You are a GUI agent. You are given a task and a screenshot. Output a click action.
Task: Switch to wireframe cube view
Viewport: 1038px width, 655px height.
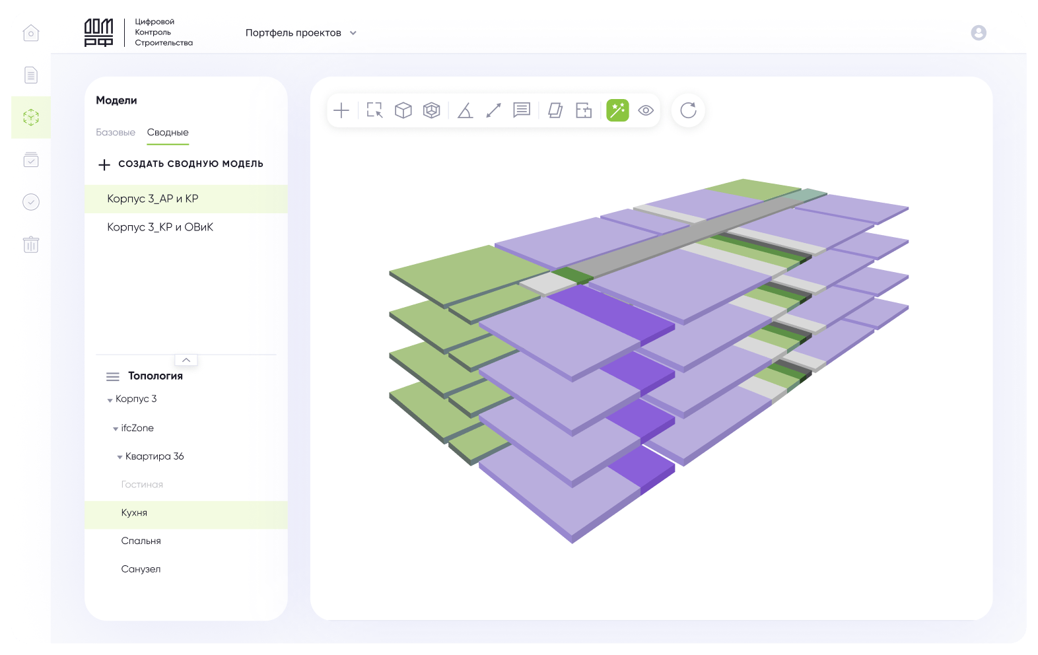point(432,110)
